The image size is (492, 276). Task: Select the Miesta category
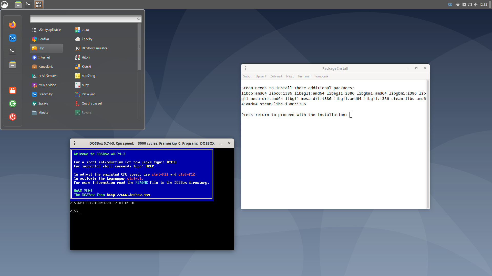[46, 113]
